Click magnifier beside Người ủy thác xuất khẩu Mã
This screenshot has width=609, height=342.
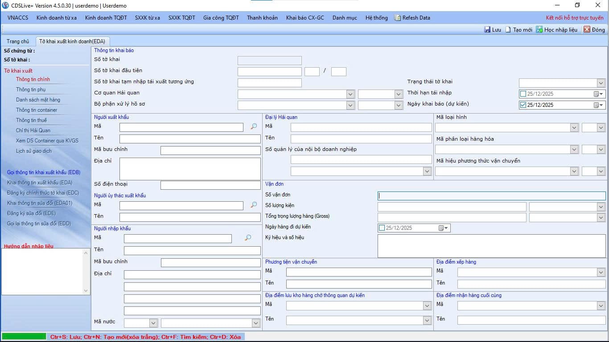click(x=254, y=205)
